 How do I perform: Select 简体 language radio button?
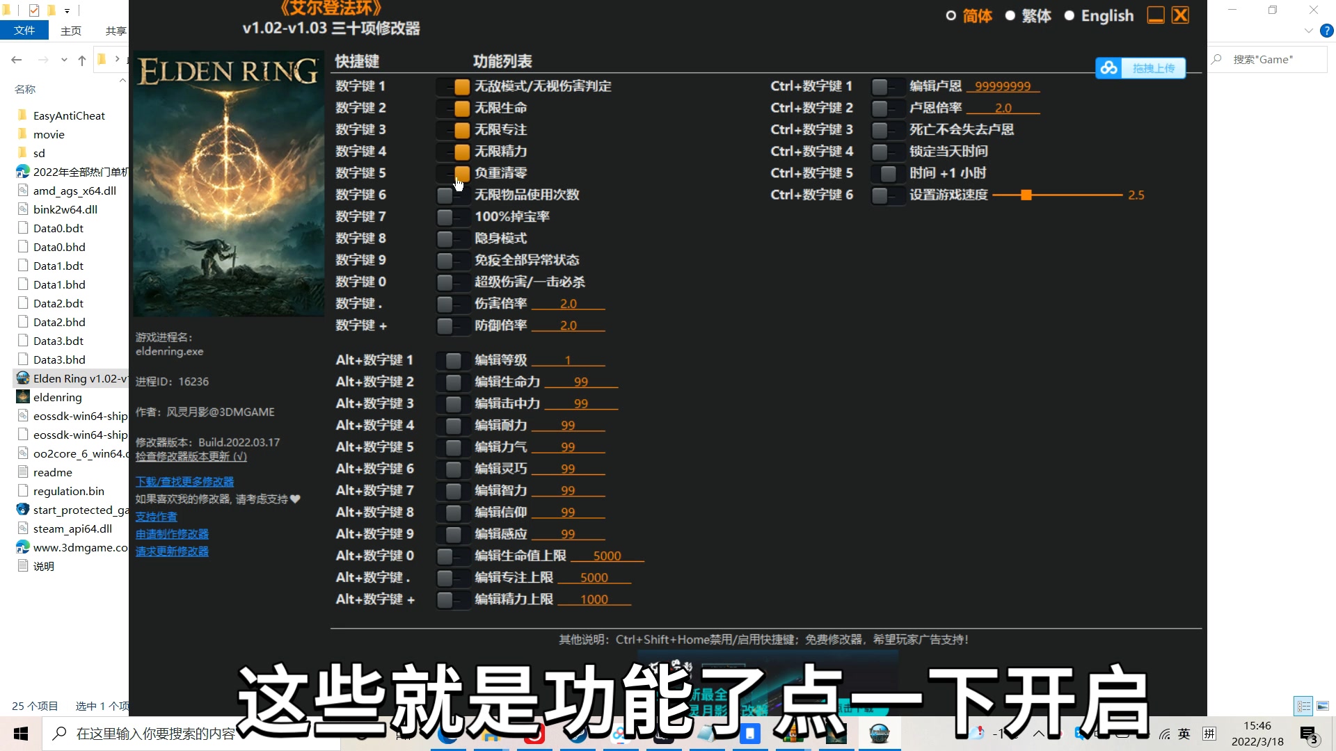pos(951,15)
